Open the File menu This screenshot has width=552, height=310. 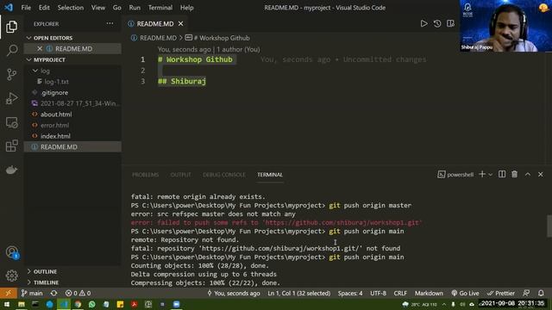(26, 8)
